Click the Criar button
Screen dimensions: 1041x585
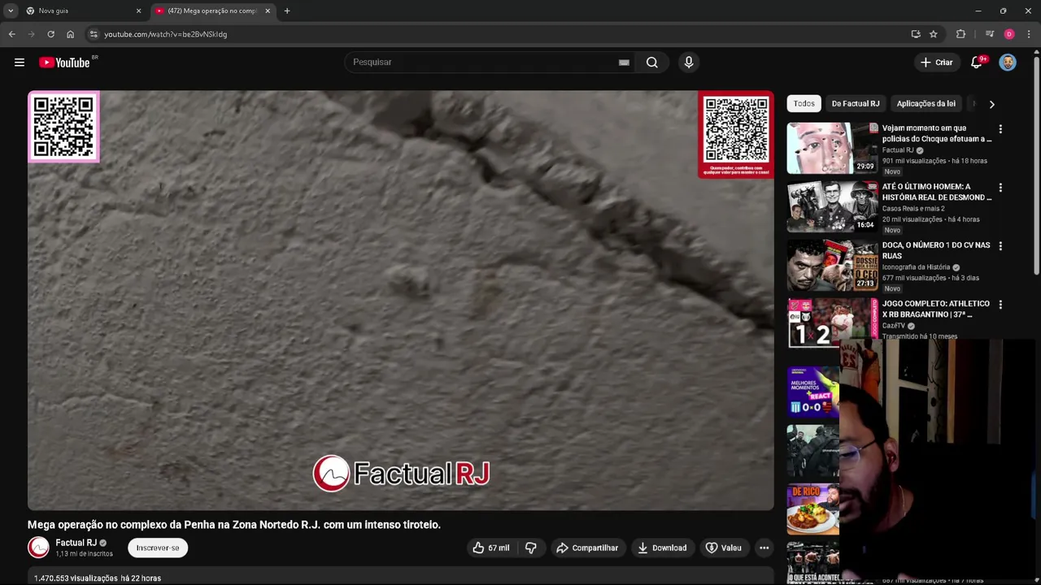click(x=936, y=63)
